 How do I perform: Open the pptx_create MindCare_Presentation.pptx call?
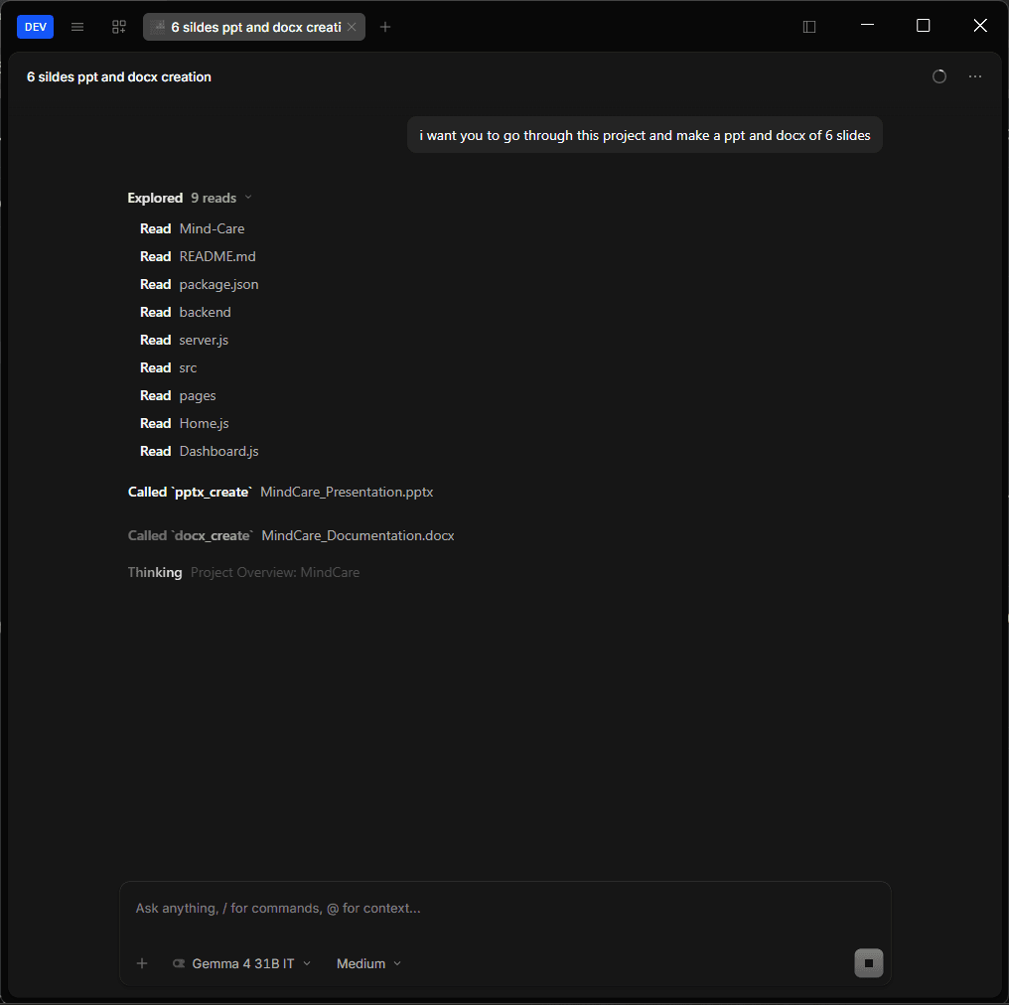click(281, 493)
